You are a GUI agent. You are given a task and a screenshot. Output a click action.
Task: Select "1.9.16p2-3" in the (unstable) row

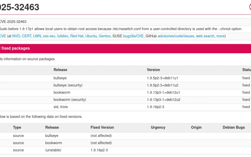coord(99,150)
